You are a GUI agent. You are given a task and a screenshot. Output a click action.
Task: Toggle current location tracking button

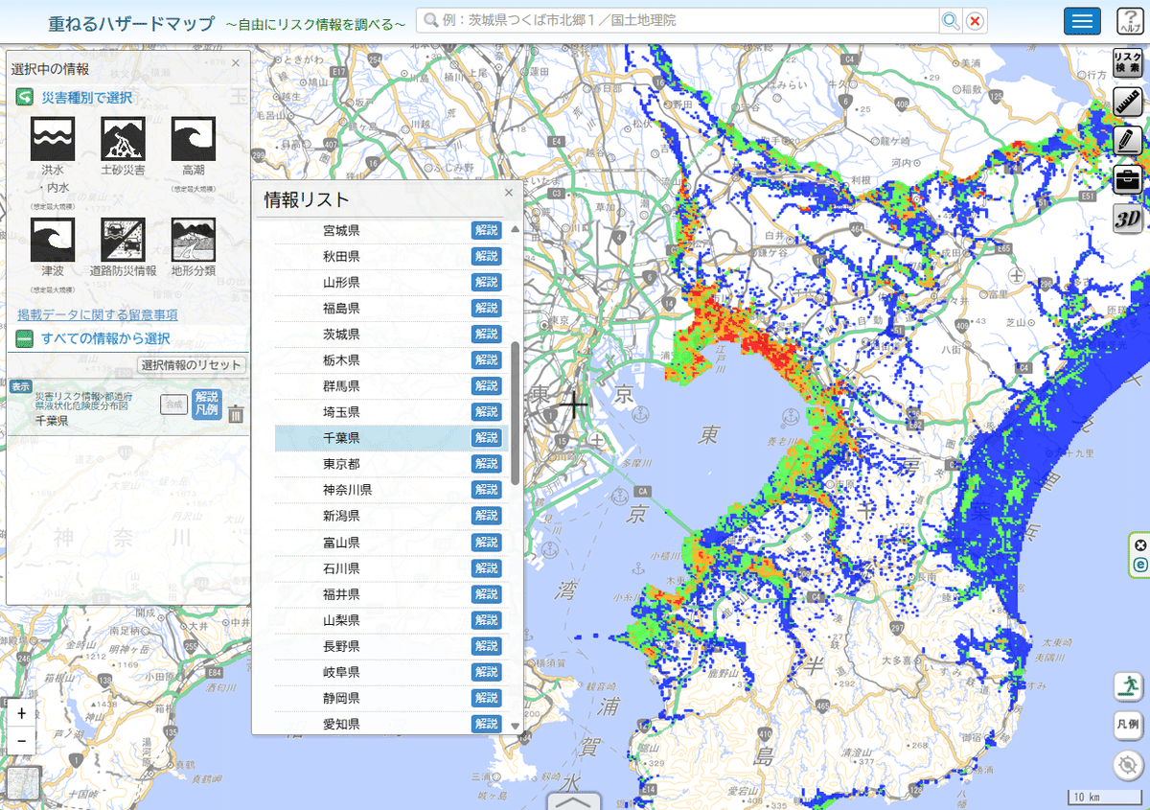(x=1128, y=765)
